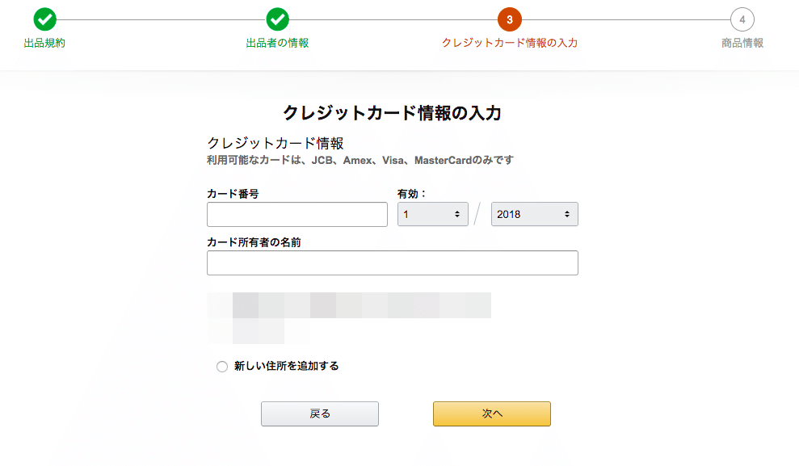Click the orange step 3 circle
The height and width of the screenshot is (466, 799).
(510, 19)
